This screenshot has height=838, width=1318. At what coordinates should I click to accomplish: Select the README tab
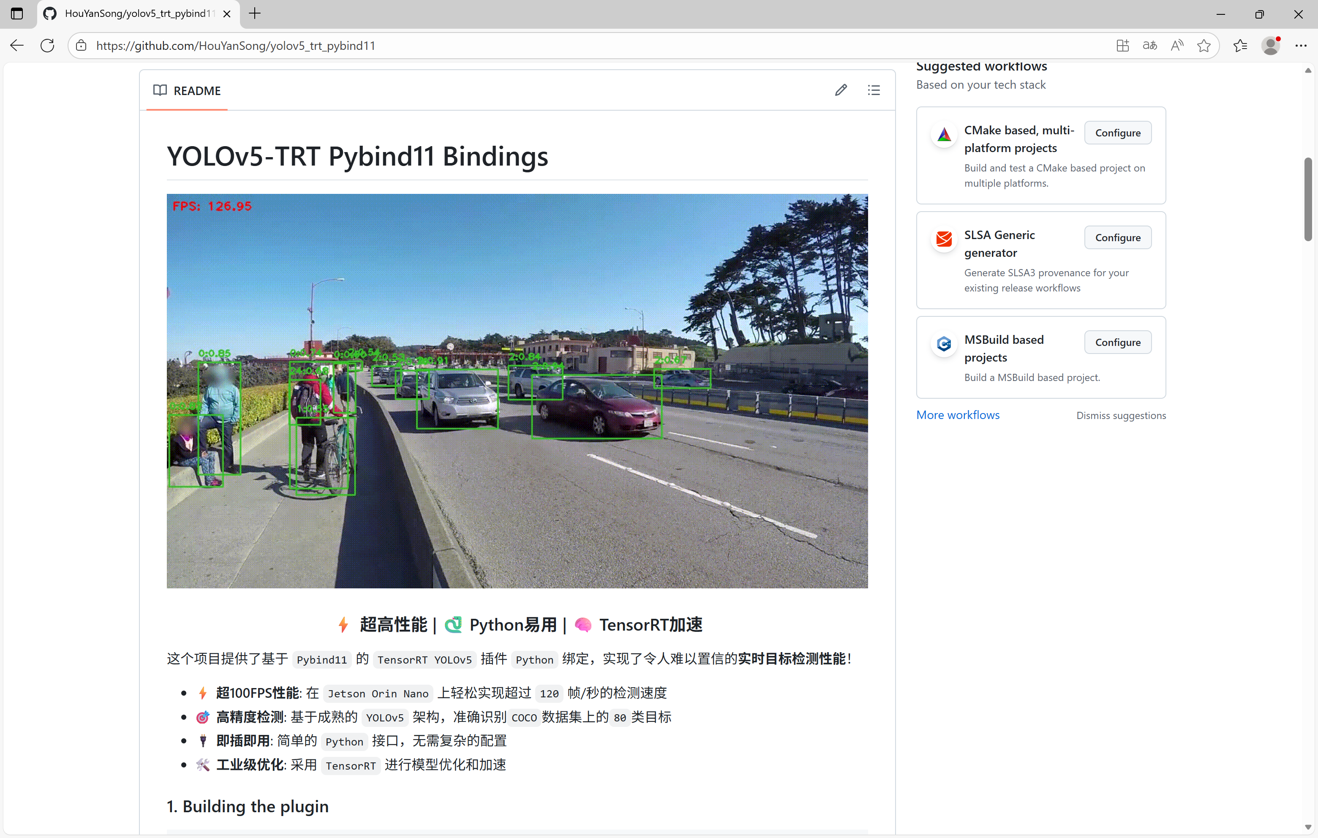coord(187,91)
